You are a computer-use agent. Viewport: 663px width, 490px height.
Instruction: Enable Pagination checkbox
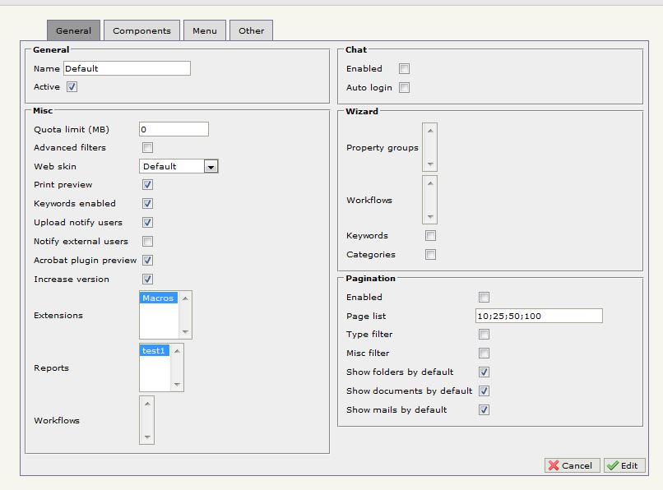[484, 298]
